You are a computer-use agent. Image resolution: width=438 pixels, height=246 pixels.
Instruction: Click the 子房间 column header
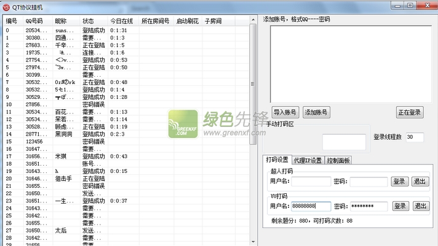[218, 21]
